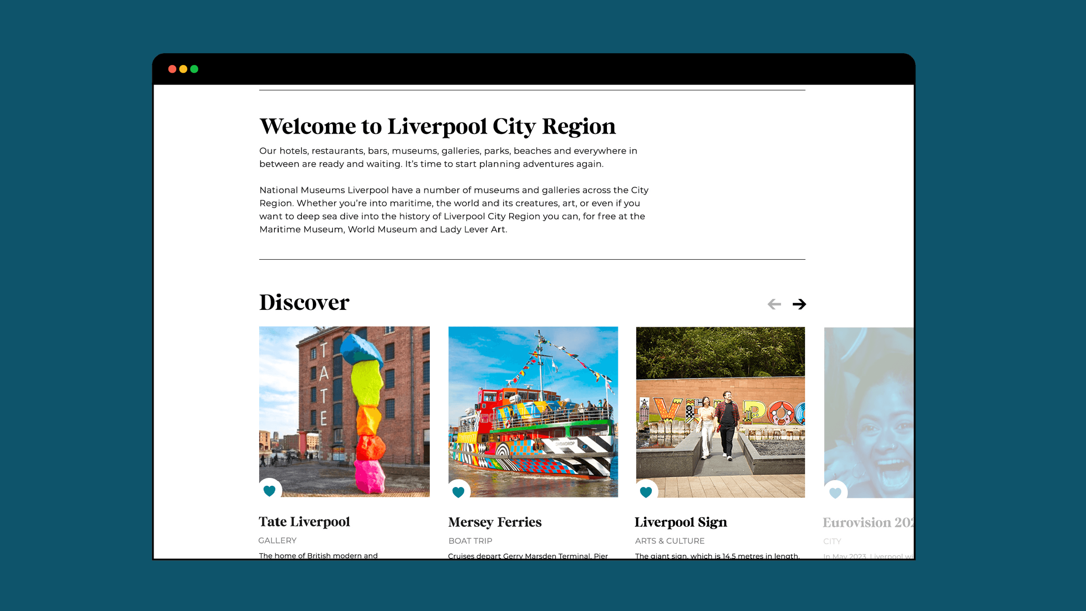Open the Mersey Ferries title link

click(494, 522)
